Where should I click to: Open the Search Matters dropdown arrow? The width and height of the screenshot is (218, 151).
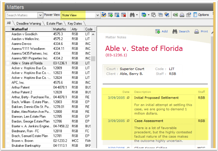(x=40, y=15)
